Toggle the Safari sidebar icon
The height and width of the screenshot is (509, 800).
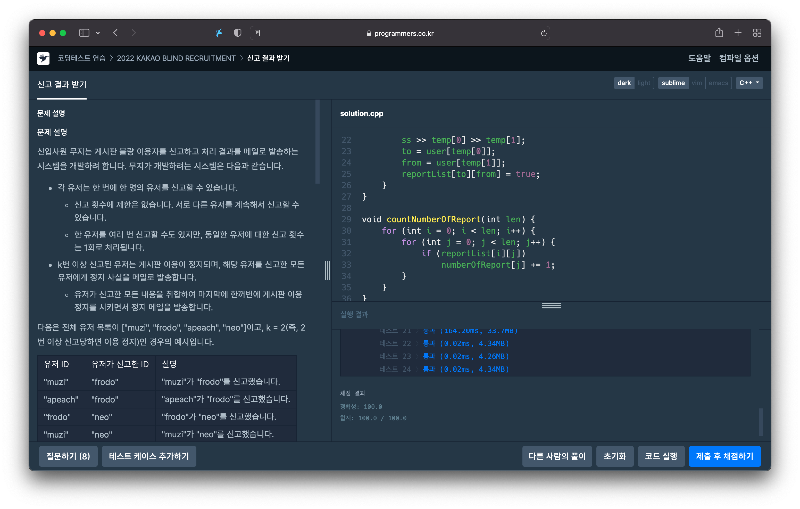pyautogui.click(x=84, y=33)
